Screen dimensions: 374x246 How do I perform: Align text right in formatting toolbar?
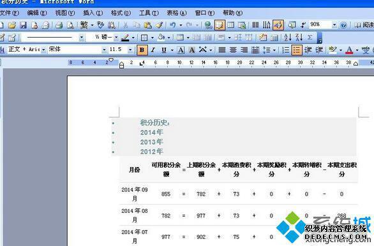pyautogui.click(x=244, y=50)
